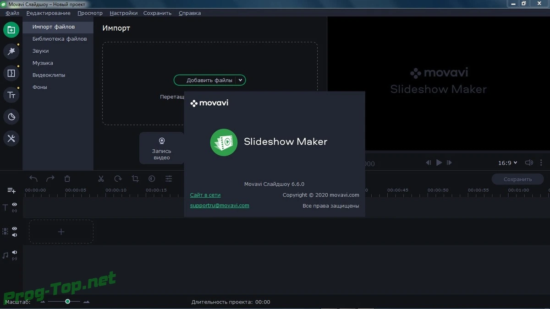Delete selected clip with trash icon
This screenshot has height=309, width=550.
[67, 179]
